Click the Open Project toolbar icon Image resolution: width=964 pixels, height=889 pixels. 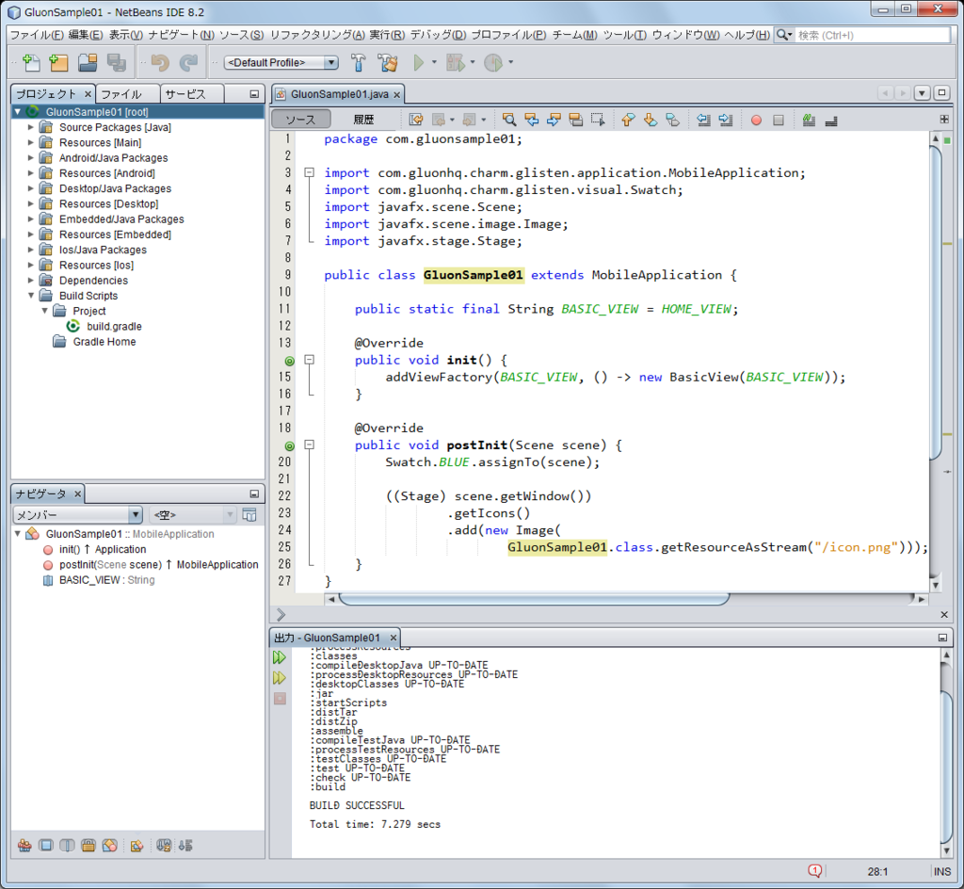(x=88, y=62)
